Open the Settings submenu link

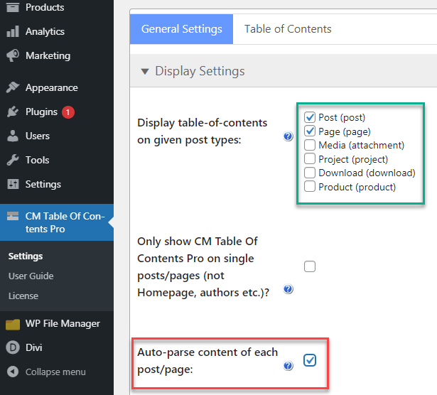tap(26, 256)
